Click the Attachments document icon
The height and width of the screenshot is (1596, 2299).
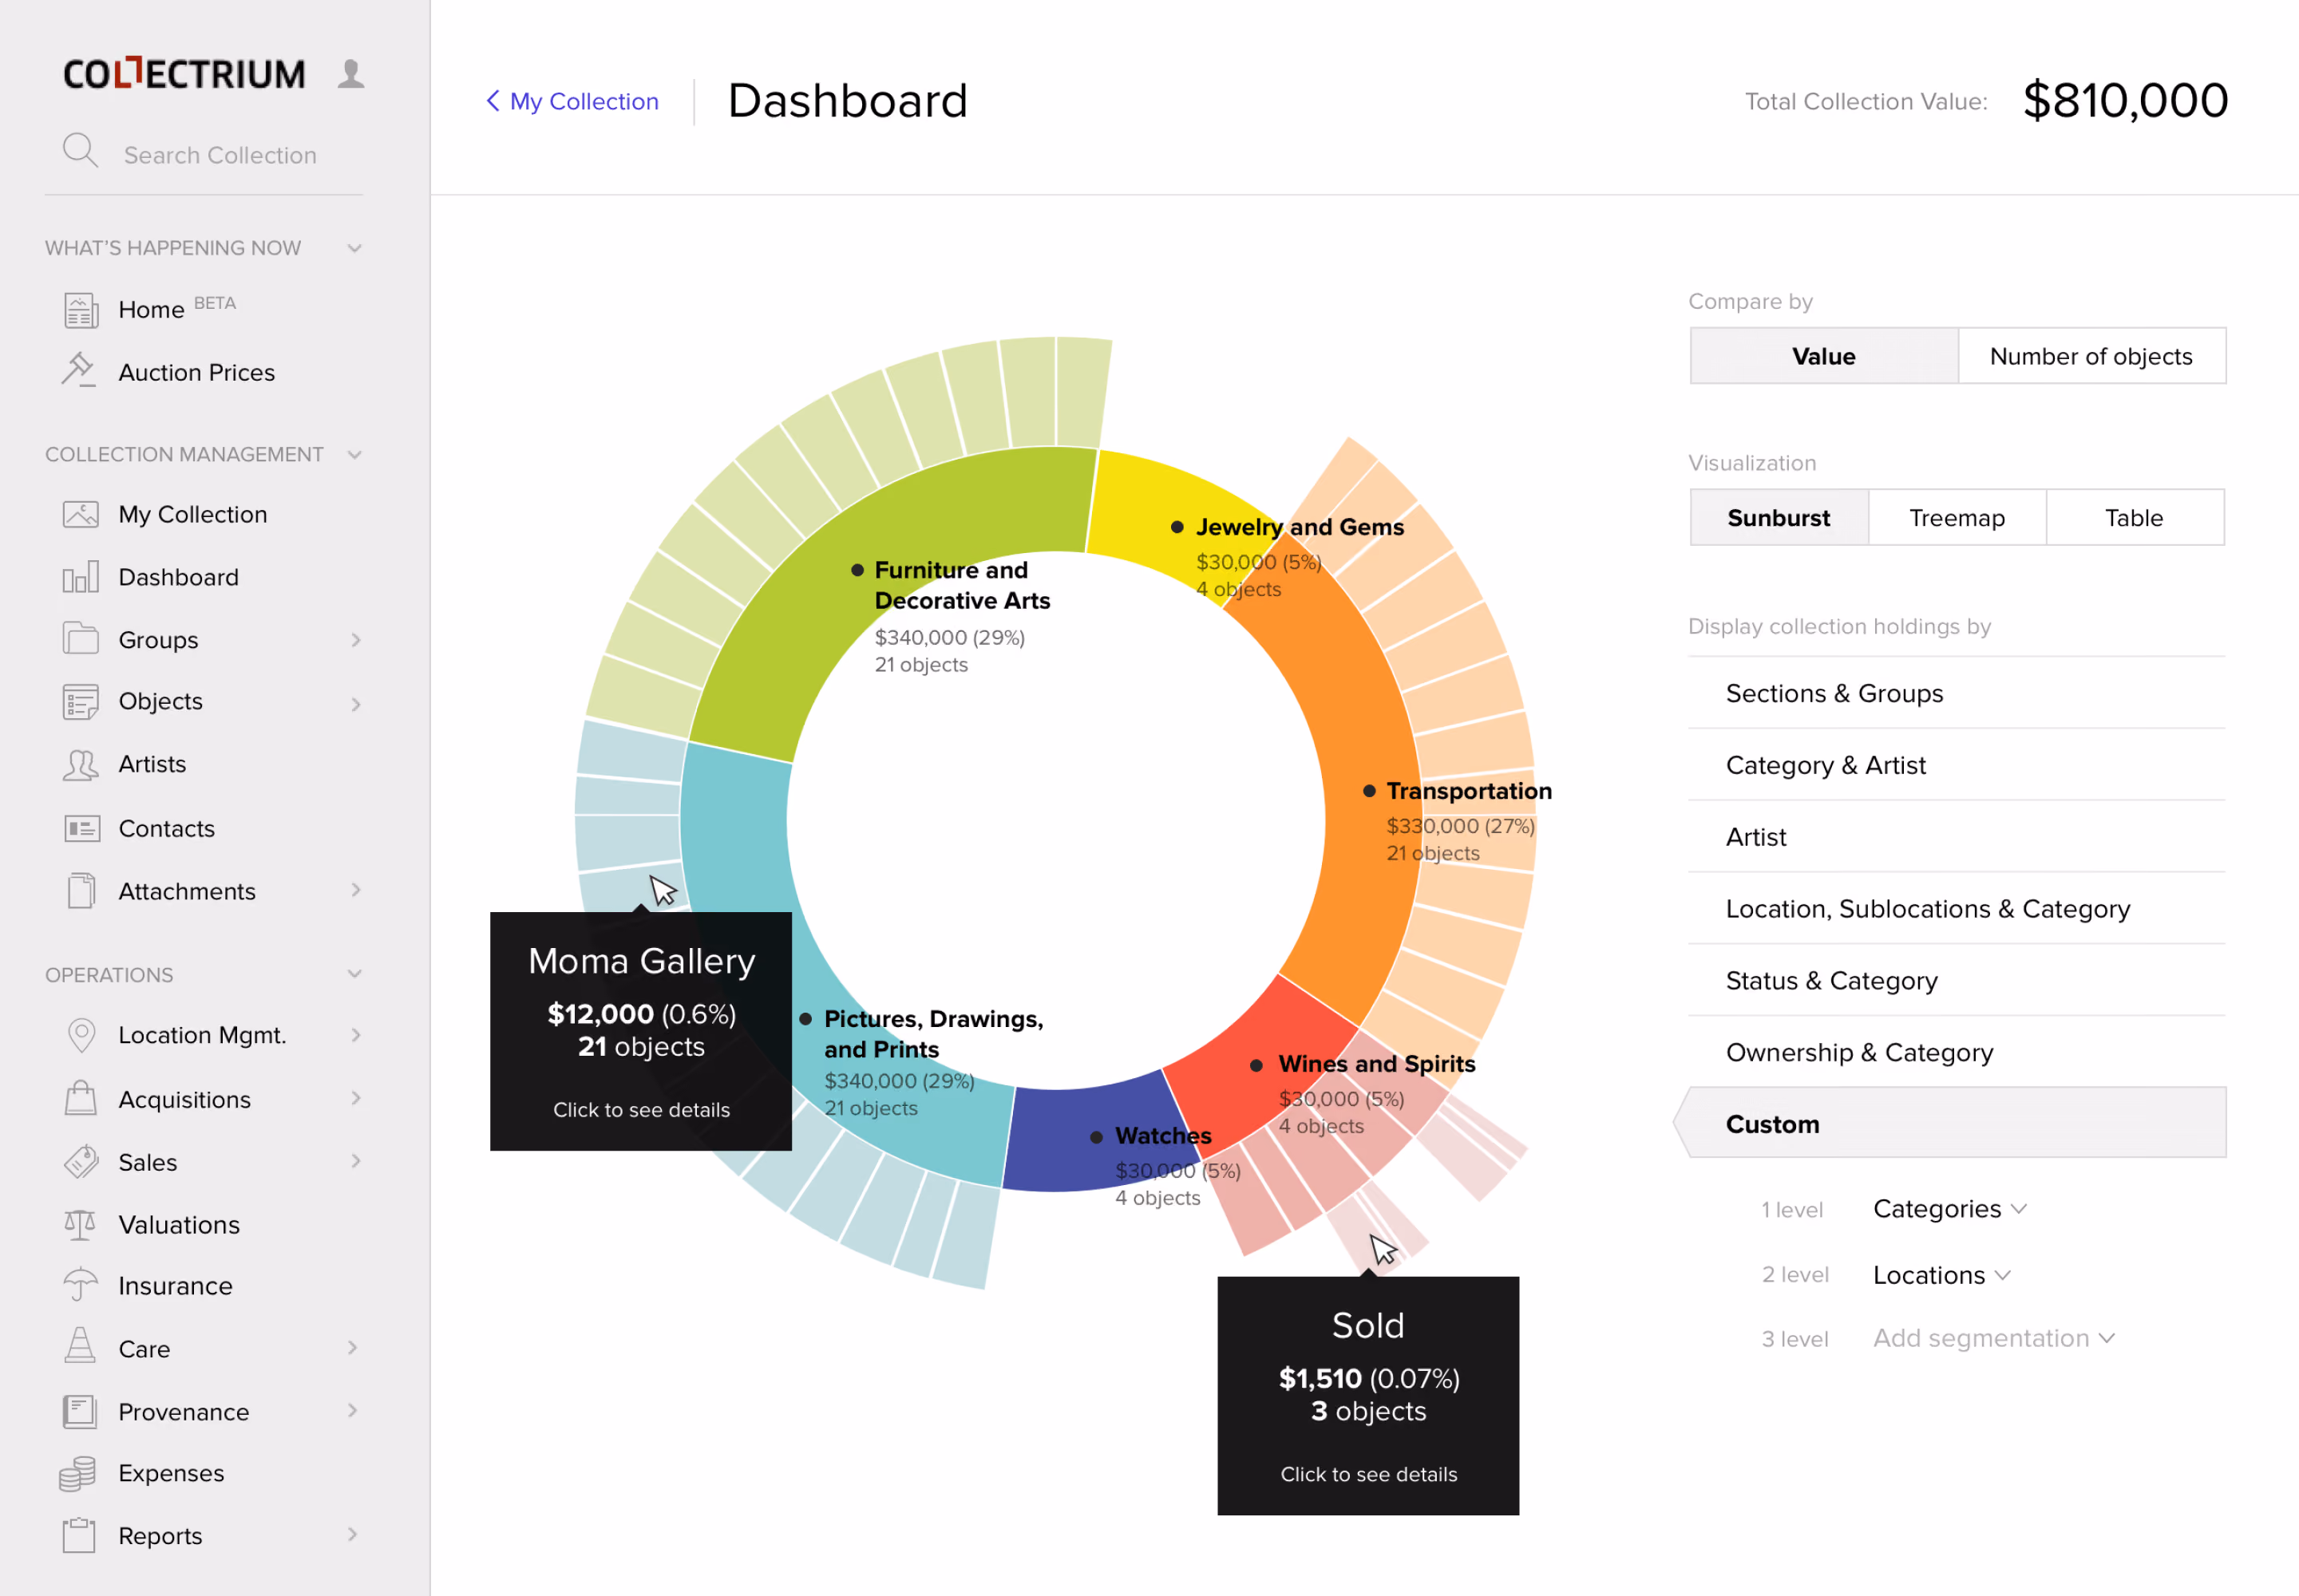click(82, 890)
